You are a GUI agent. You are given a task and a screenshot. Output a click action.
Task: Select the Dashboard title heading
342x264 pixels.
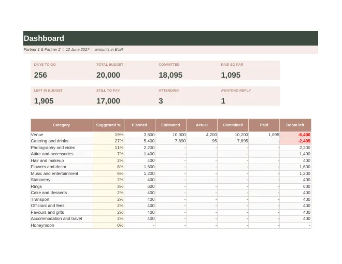coord(44,38)
